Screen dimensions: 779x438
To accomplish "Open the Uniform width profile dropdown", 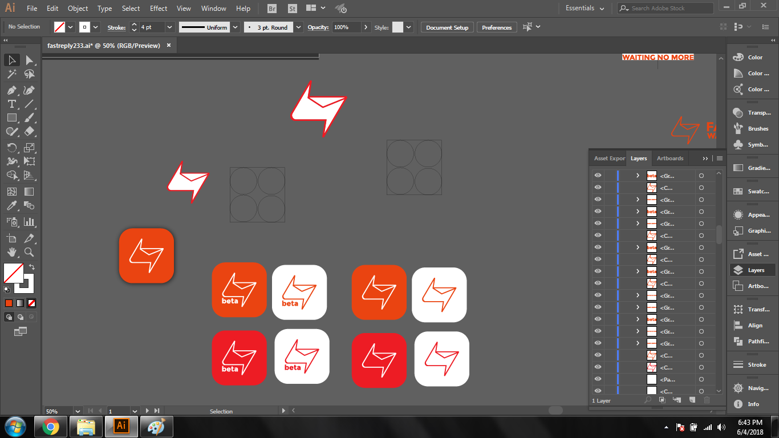I will 236,27.
